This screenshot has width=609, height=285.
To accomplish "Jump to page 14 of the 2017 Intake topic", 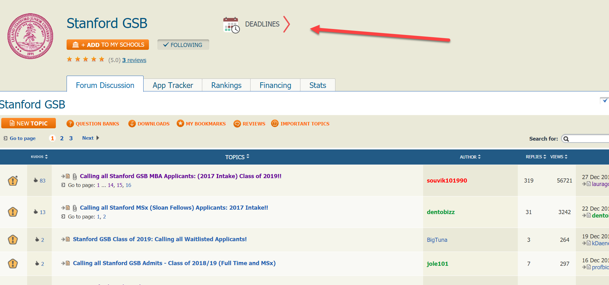I will (110, 185).
